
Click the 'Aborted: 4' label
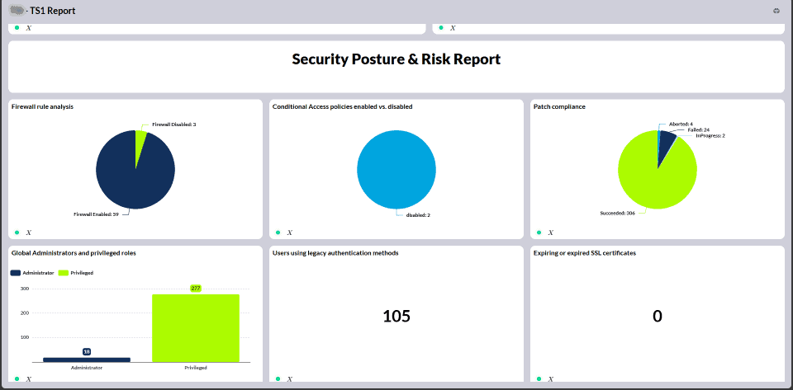tap(681, 124)
